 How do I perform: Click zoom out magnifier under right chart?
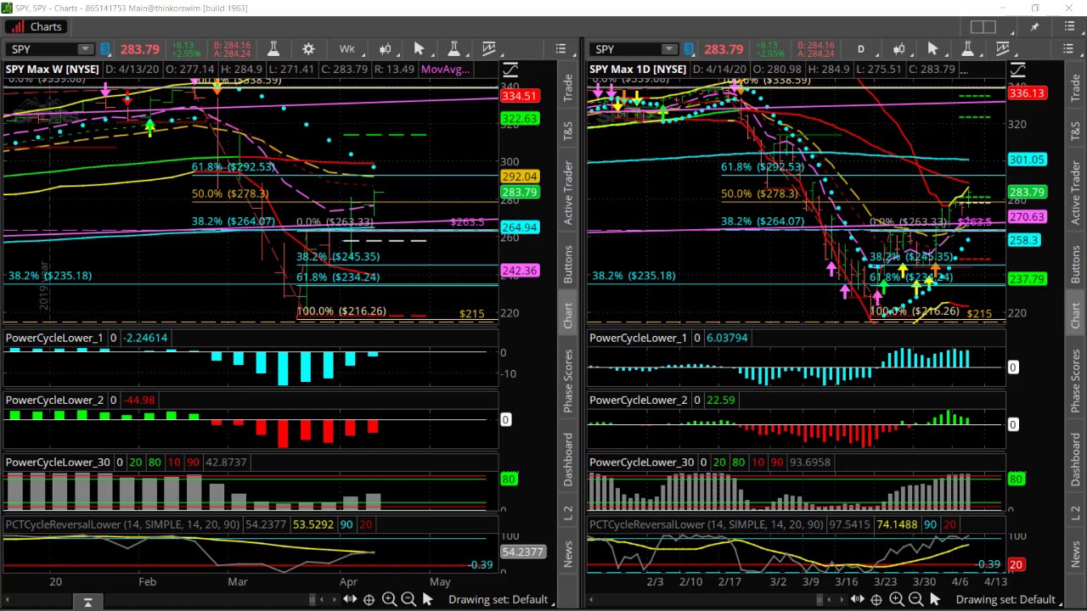[915, 599]
